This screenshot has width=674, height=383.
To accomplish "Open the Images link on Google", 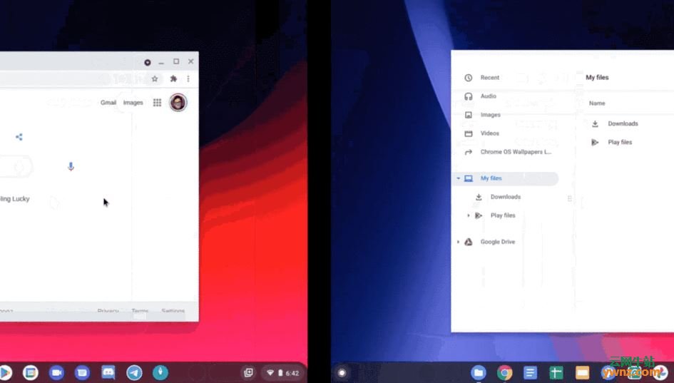I will click(x=133, y=103).
